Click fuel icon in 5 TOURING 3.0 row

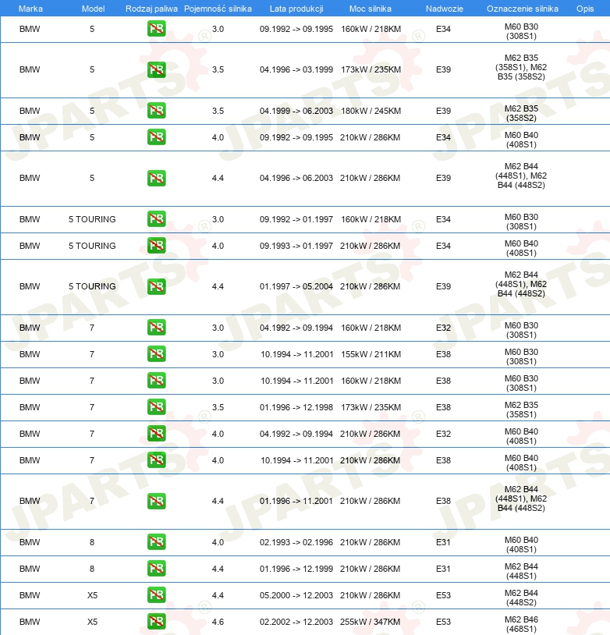coord(156,218)
